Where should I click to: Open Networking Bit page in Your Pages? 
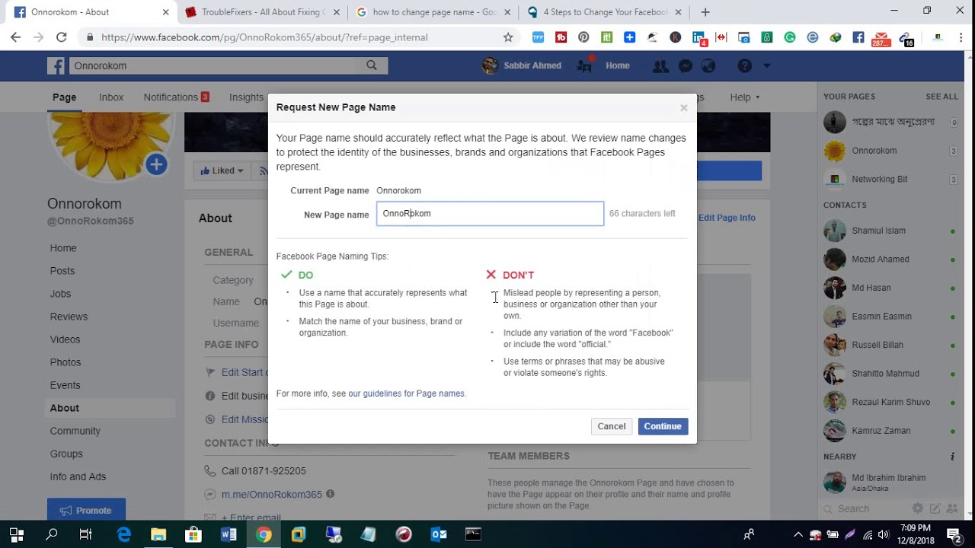[890, 179]
